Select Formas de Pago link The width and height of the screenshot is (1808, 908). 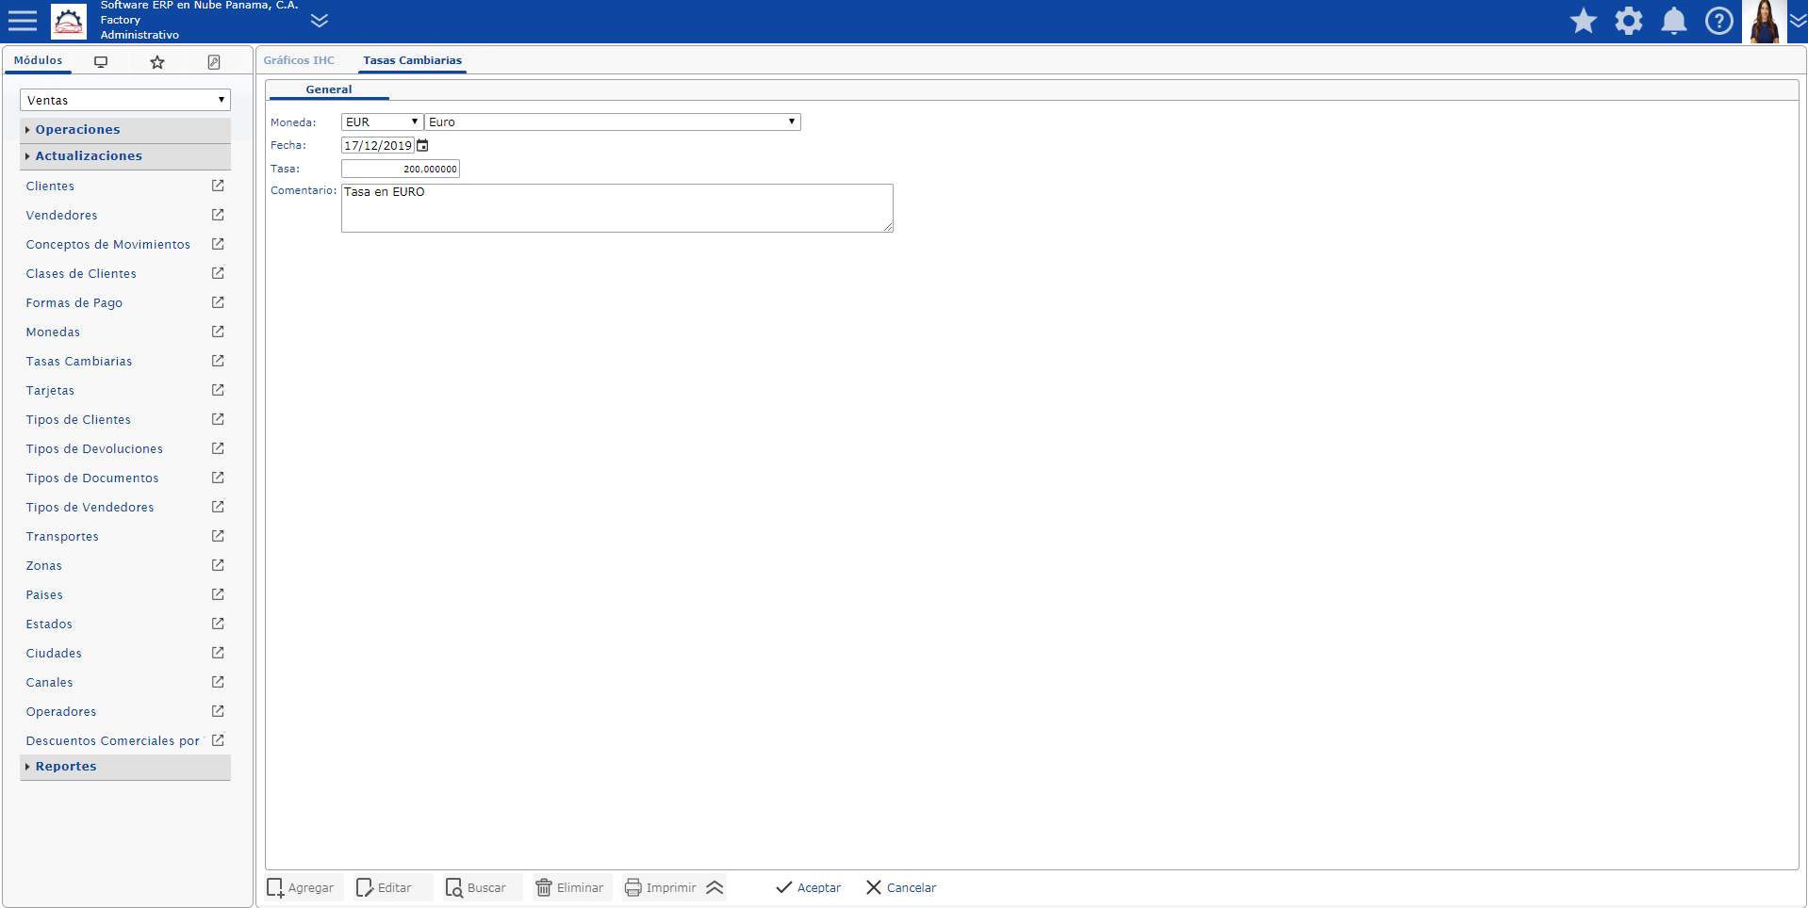click(74, 303)
